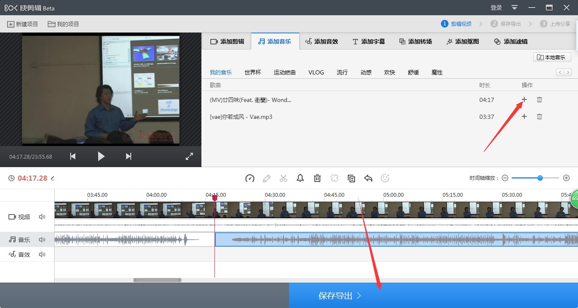The width and height of the screenshot is (578, 308).
Task: Mute the 视频 video track audio
Action: pyautogui.click(x=42, y=217)
